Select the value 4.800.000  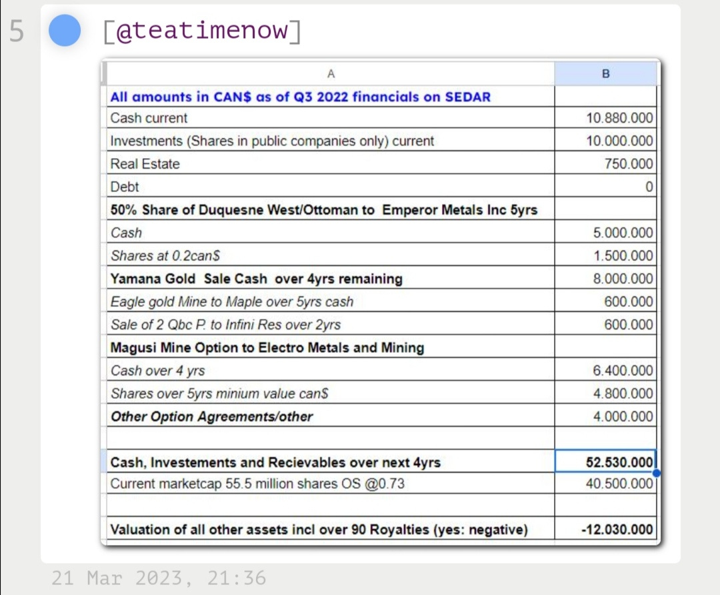click(623, 394)
